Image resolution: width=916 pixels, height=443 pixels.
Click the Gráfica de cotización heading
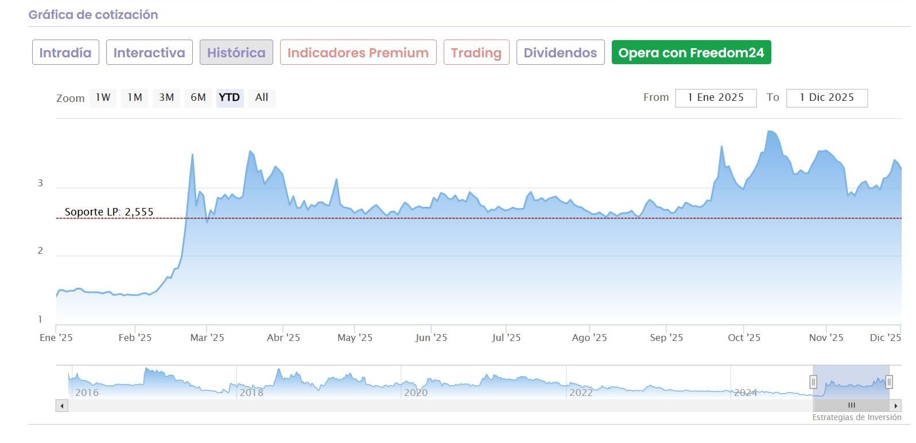(x=93, y=15)
